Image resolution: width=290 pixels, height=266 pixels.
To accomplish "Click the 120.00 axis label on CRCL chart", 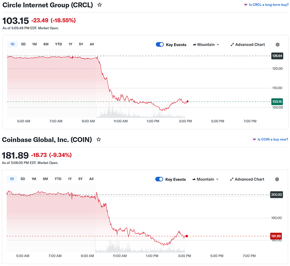I will [x=277, y=69].
